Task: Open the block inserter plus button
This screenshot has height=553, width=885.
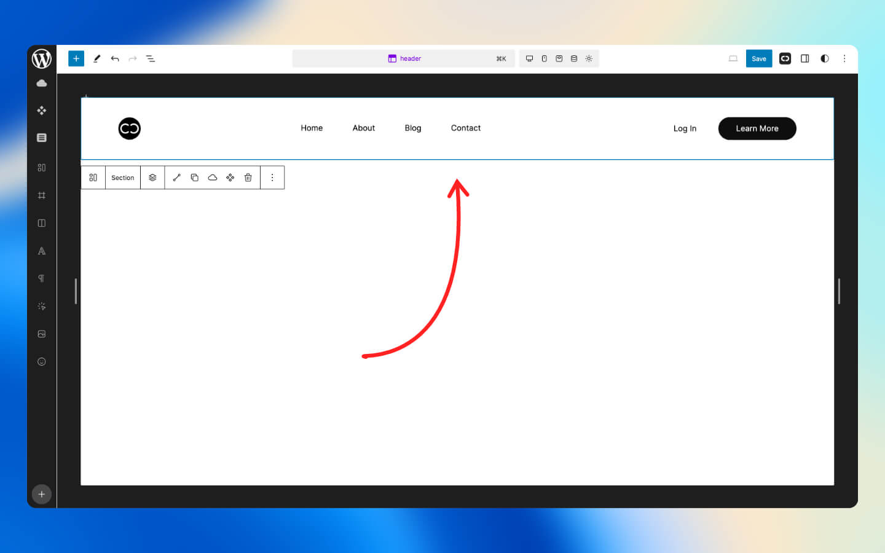Action: coord(76,58)
